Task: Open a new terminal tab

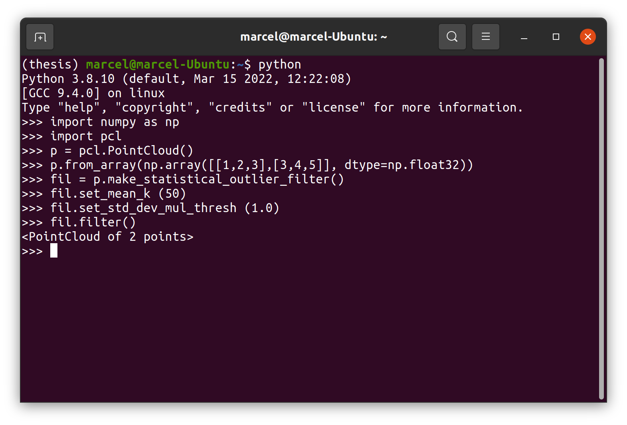Action: click(39, 37)
